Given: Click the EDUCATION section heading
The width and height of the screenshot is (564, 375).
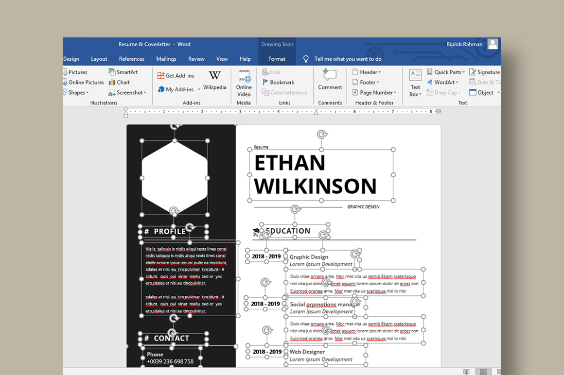Looking at the screenshot, I should (x=288, y=231).
